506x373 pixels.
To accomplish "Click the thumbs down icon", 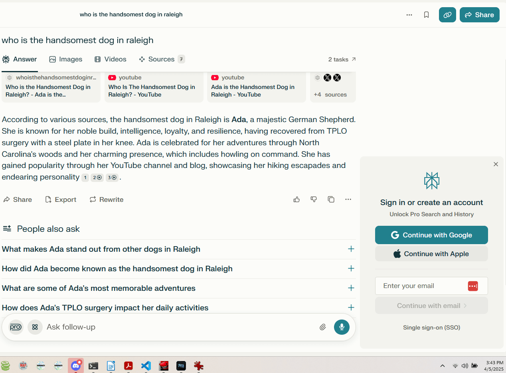I will (x=314, y=199).
